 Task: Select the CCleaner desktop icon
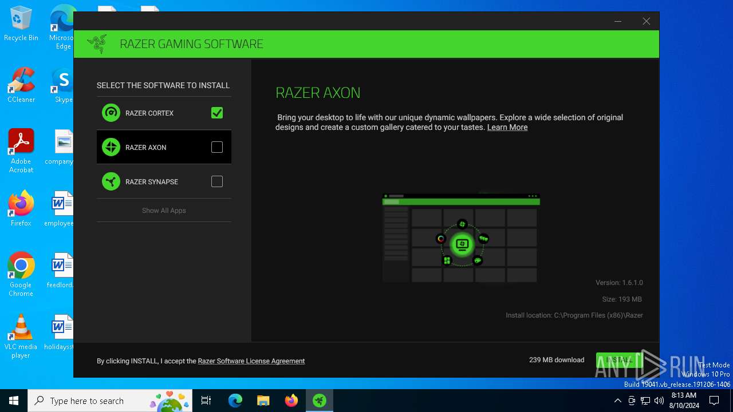[21, 86]
